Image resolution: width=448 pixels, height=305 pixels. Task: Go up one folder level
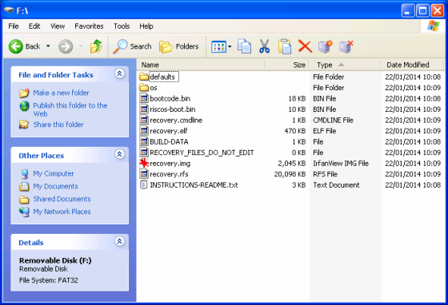[x=96, y=46]
